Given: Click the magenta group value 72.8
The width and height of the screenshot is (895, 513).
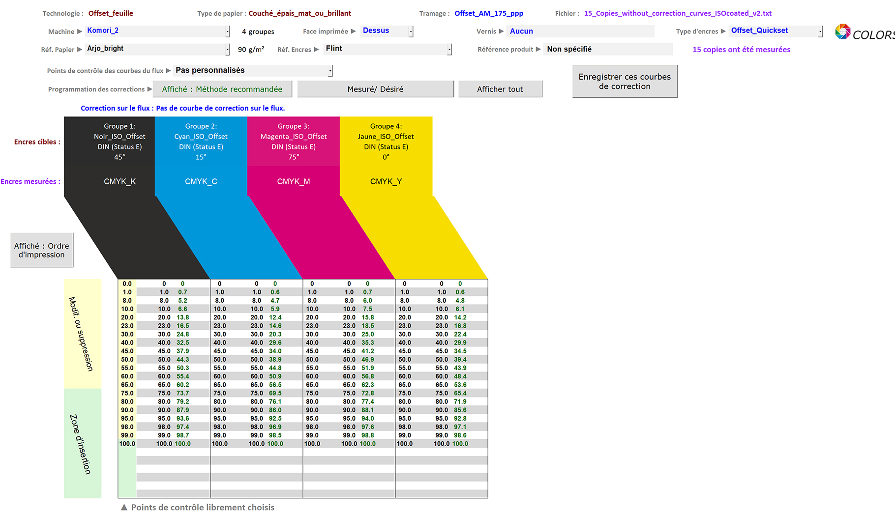Looking at the screenshot, I should click(368, 393).
